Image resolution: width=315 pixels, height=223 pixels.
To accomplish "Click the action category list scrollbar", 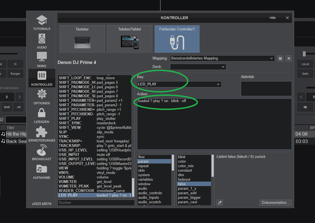I will pos(173,163).
